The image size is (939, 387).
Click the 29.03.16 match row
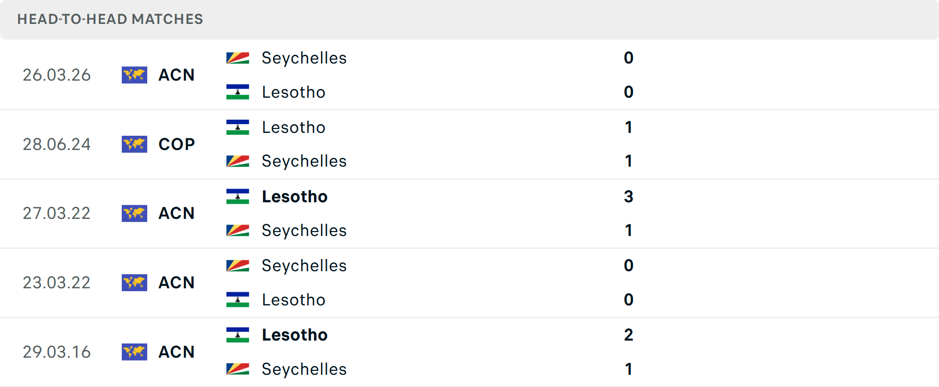(469, 352)
